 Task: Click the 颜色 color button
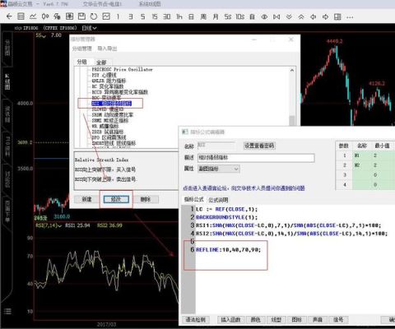click(255, 319)
